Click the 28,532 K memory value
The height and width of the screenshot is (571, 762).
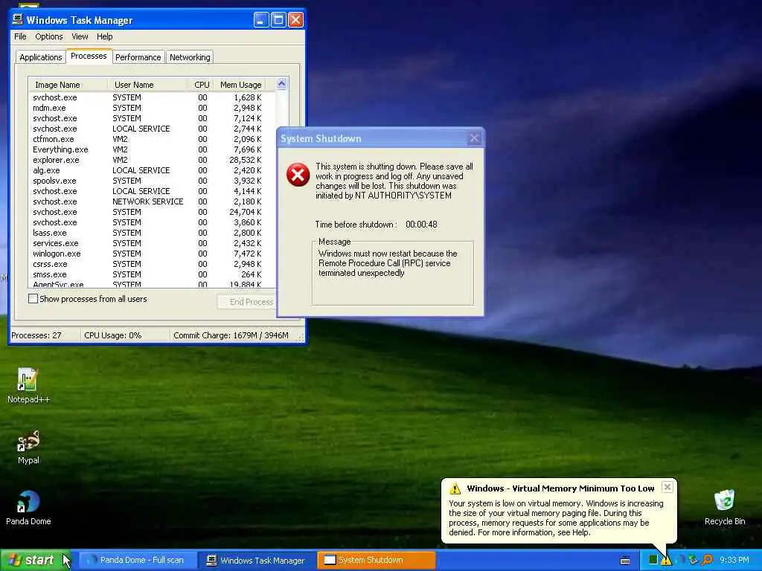[x=246, y=160]
